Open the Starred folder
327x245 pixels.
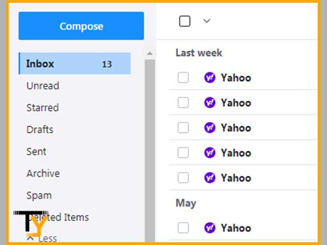tap(43, 108)
